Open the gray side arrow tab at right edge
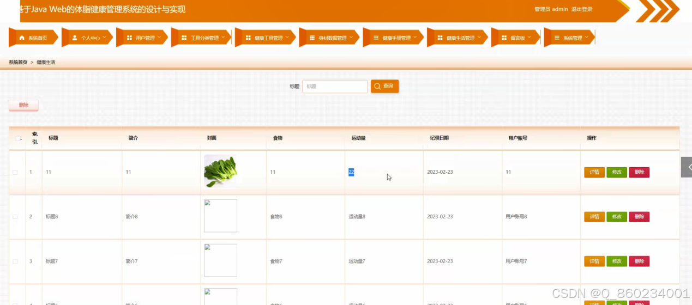 687,167
